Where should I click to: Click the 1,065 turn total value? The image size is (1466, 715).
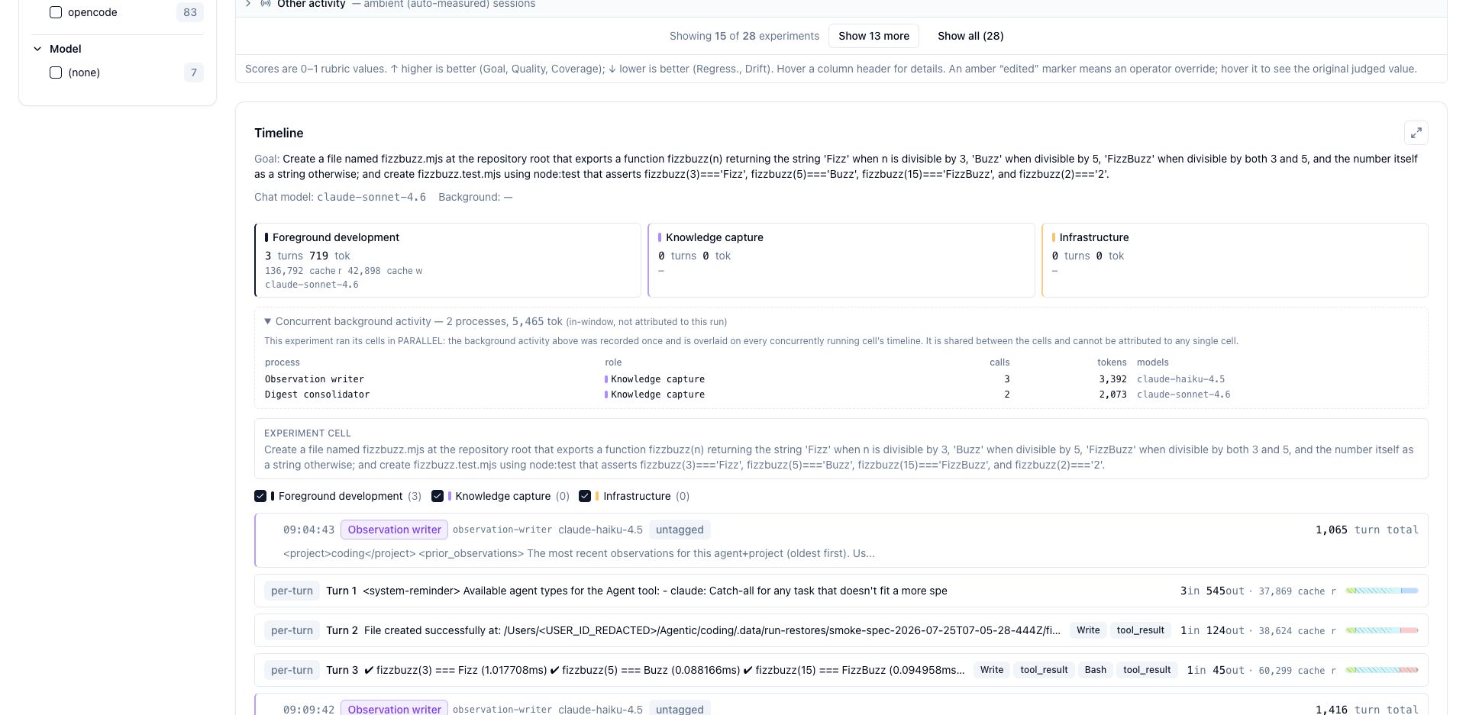click(x=1331, y=530)
